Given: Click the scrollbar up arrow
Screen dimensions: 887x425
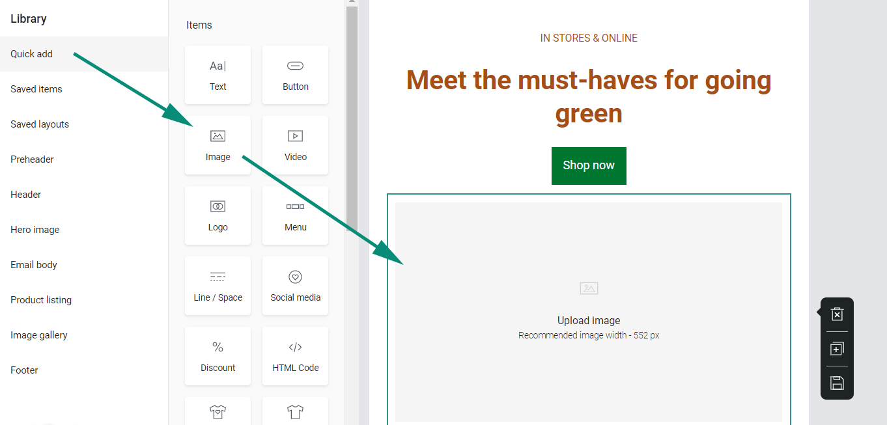Looking at the screenshot, I should coord(352,3).
